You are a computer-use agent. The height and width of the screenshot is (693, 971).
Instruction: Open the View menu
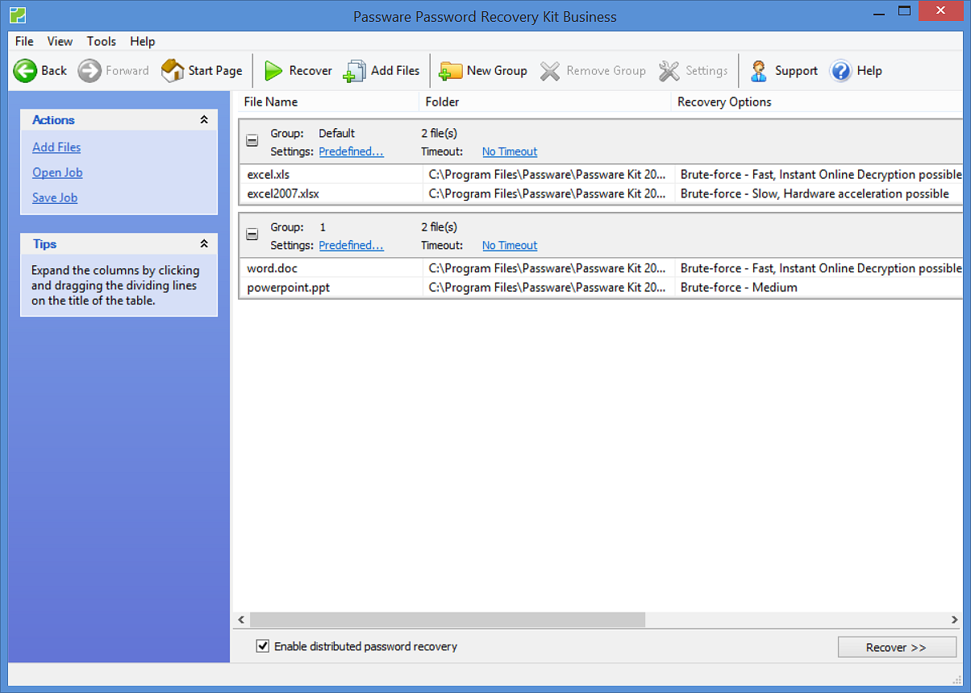pos(60,41)
